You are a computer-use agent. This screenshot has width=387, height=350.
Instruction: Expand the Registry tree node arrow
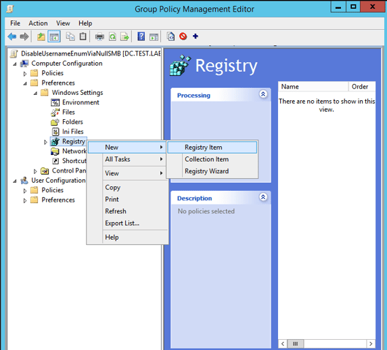click(x=45, y=142)
